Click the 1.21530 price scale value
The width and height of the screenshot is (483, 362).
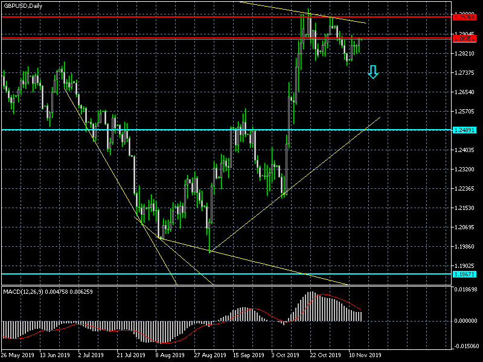click(x=464, y=208)
